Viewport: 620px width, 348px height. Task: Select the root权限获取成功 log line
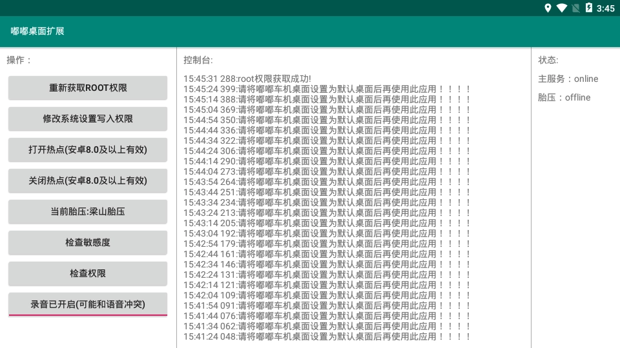tap(247, 79)
